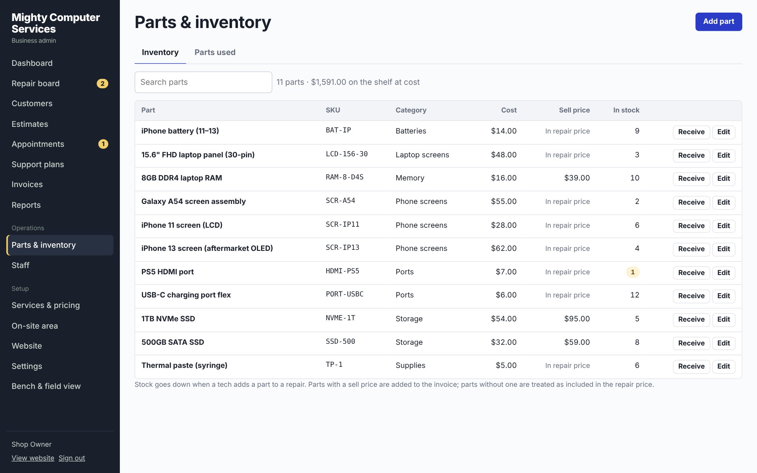
Task: Edit the iPhone 11 screen (LCD) part
Action: tap(723, 226)
